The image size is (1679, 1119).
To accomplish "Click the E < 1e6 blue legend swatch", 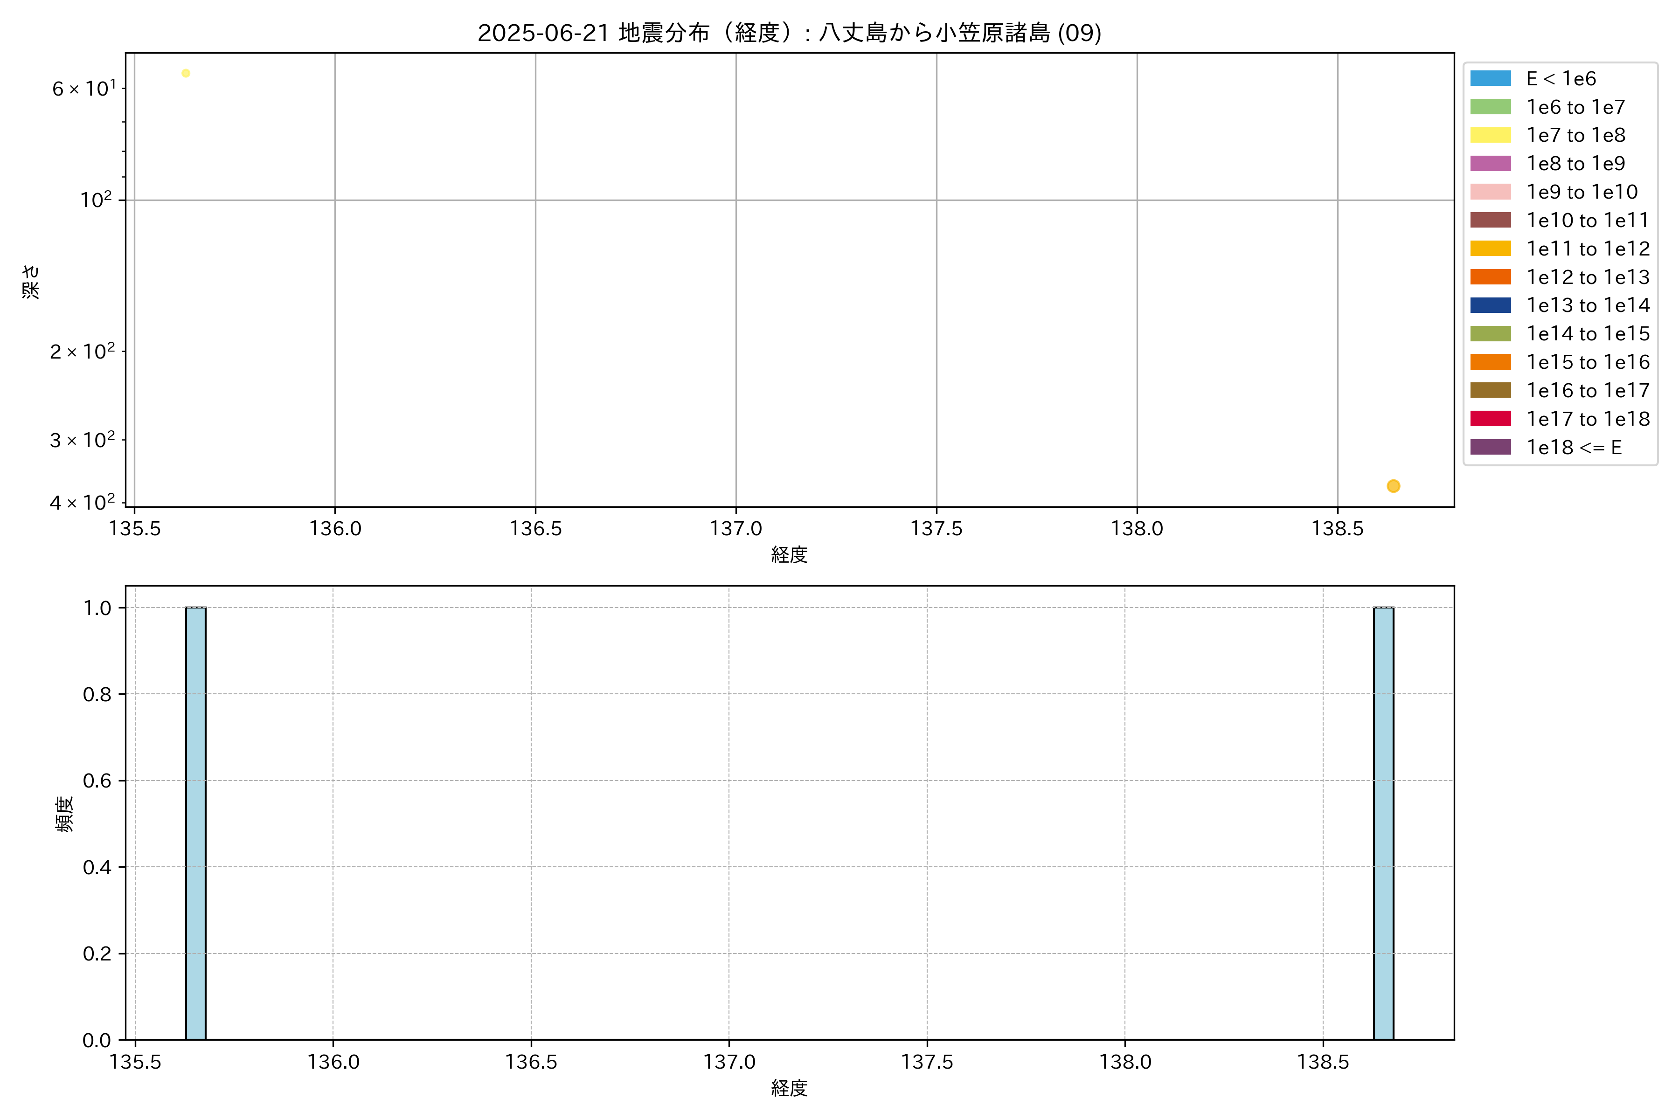I will 1490,78.
